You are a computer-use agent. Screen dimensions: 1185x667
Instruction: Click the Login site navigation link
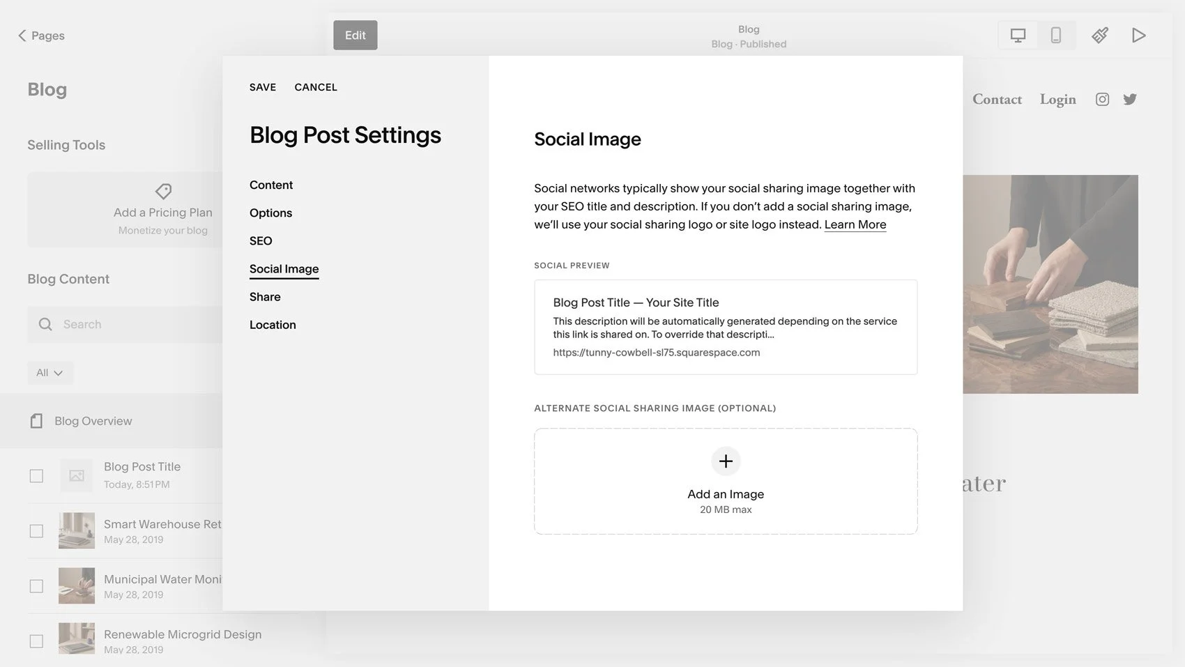[1057, 99]
